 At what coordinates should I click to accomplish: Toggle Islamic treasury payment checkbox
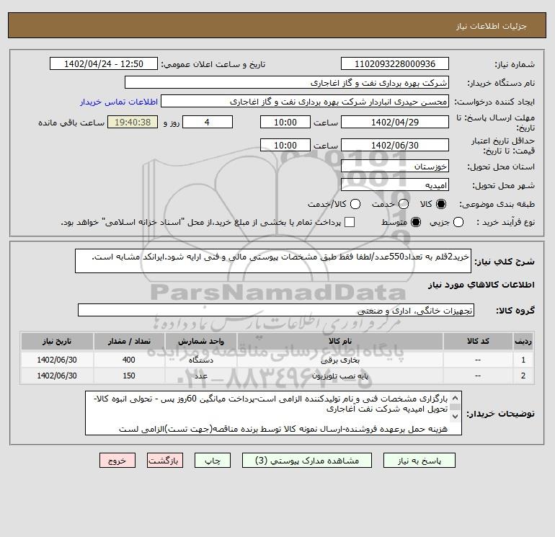point(350,222)
